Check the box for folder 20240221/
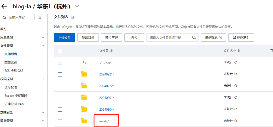Viewport: 273px width, 127px height. coord(60,74)
